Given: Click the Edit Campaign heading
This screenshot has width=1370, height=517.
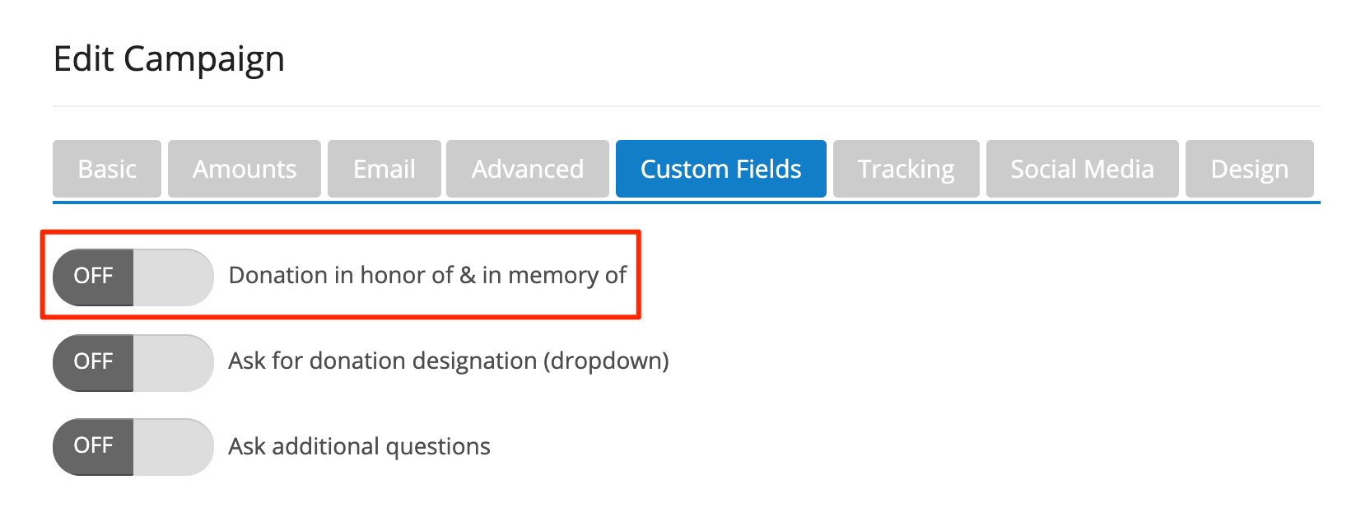Looking at the screenshot, I should tap(169, 59).
